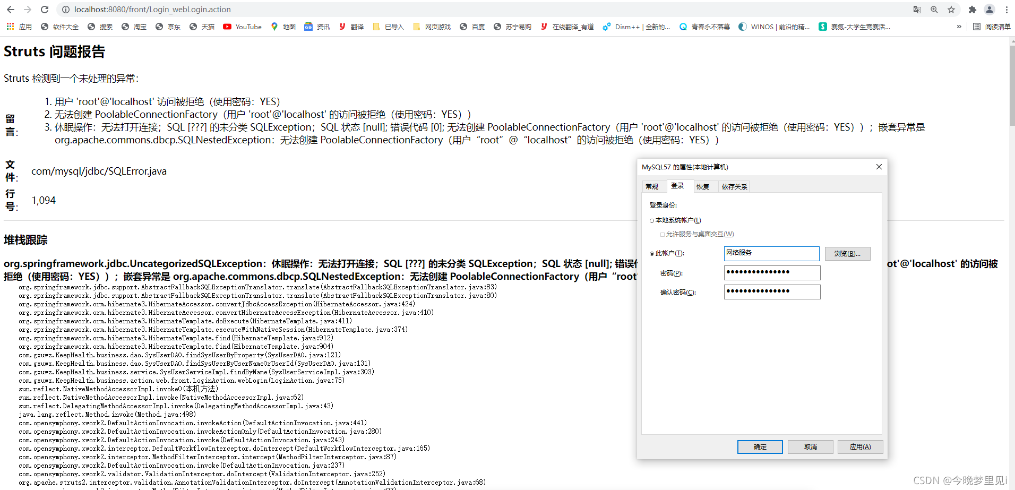Open the translate this page icon
The width and height of the screenshot is (1015, 490).
pos(917,10)
